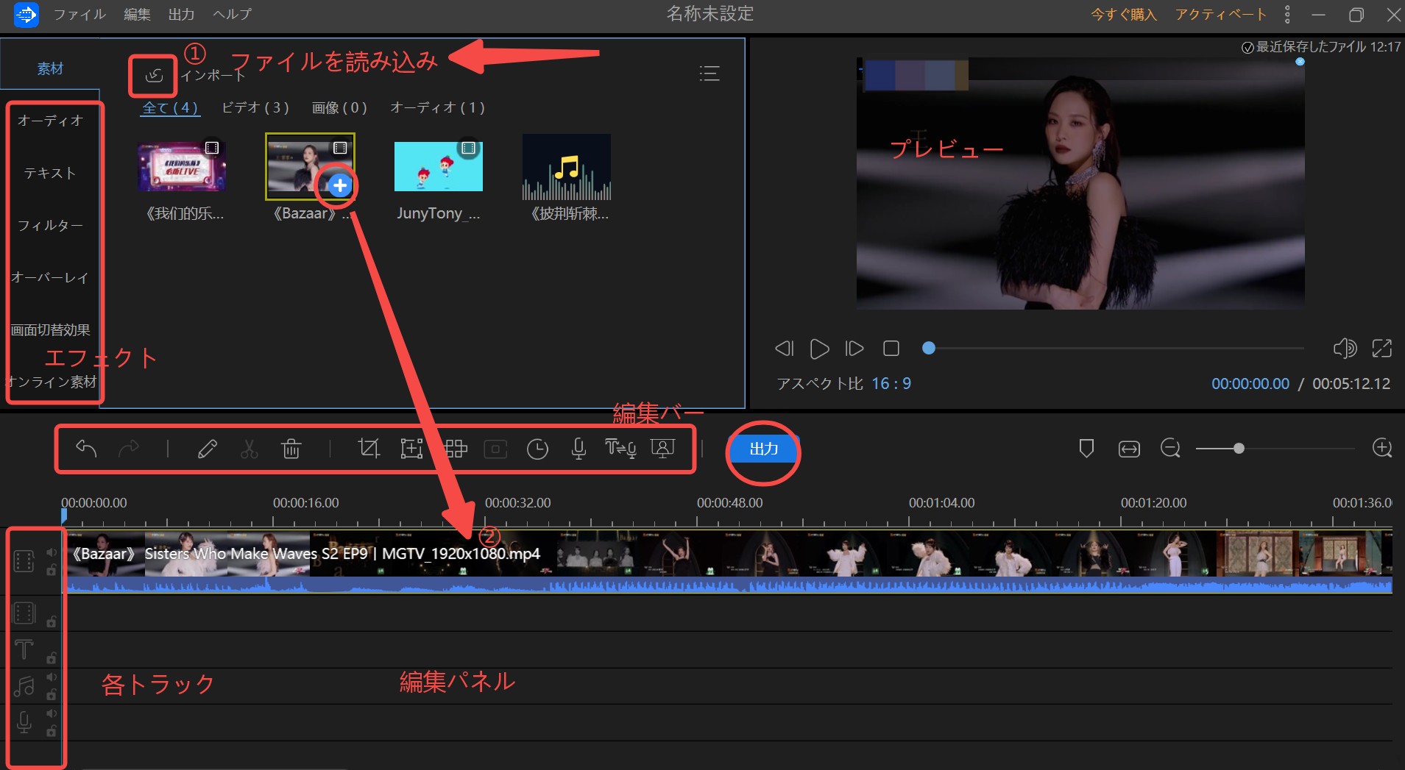Apply the mosaic tool icon

coord(455,449)
